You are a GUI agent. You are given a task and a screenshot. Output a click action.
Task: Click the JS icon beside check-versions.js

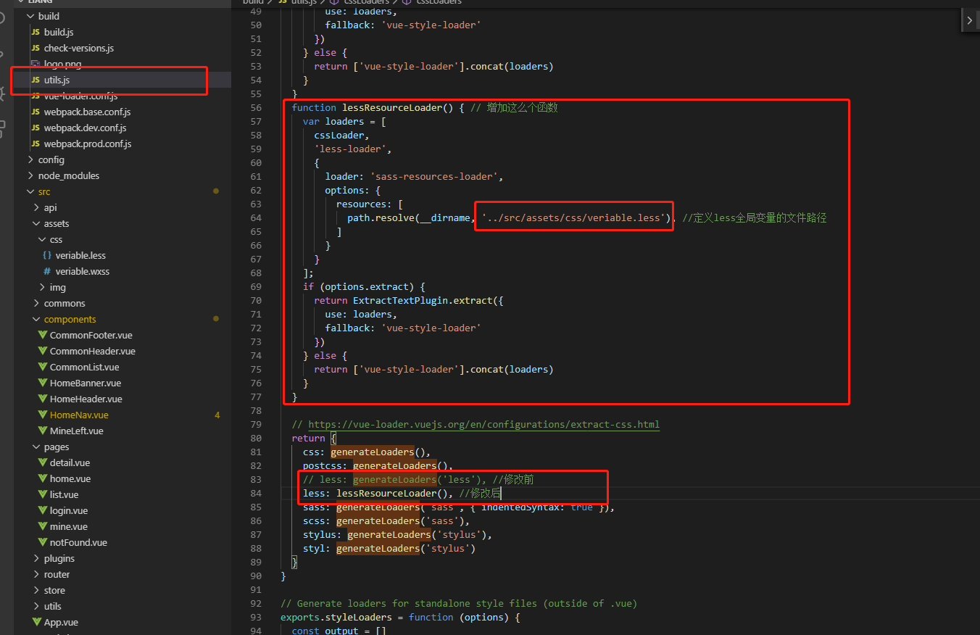[36, 48]
